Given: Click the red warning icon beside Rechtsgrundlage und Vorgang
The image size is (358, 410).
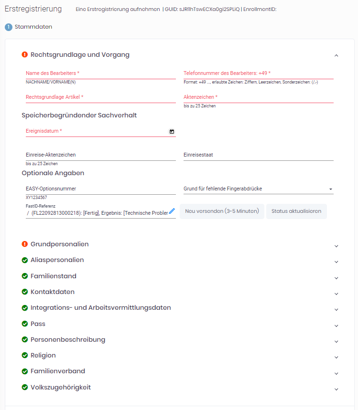Looking at the screenshot, I should pos(25,54).
